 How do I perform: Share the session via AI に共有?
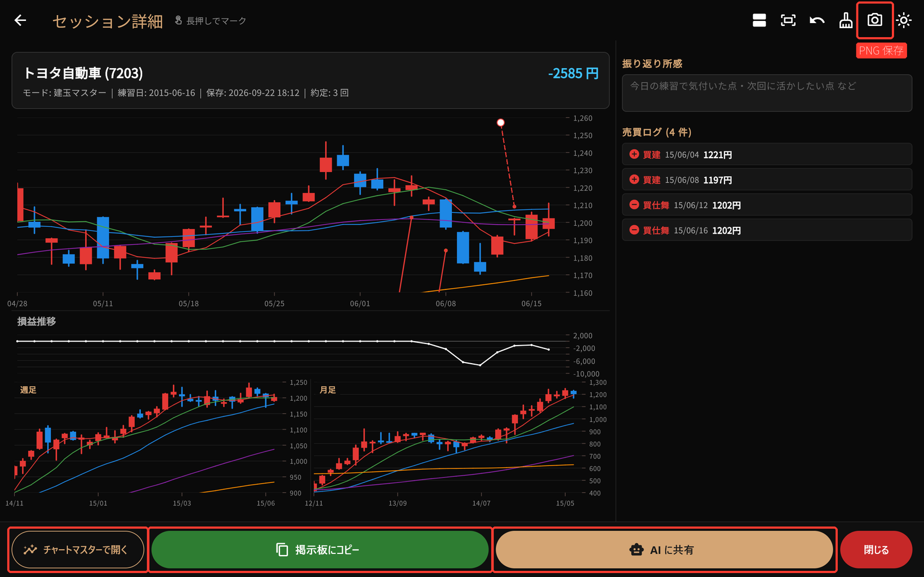point(664,549)
